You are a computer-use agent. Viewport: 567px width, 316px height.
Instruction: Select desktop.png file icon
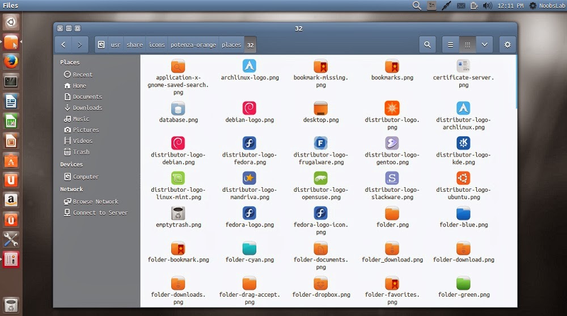point(321,108)
